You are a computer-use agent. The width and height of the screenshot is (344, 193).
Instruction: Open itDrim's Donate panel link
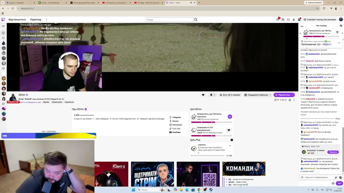pyautogui.click(x=174, y=121)
